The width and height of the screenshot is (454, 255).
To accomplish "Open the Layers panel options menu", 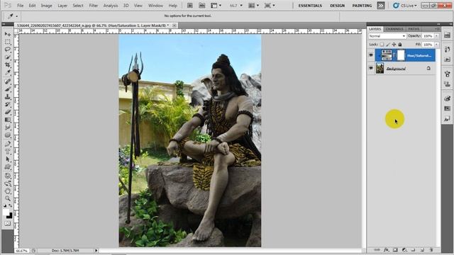I will coord(437,29).
